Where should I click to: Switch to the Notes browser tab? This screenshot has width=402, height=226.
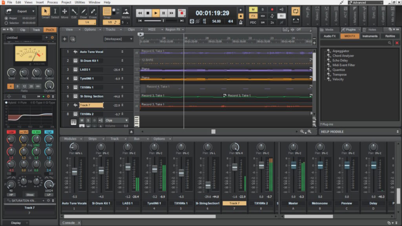point(372,30)
